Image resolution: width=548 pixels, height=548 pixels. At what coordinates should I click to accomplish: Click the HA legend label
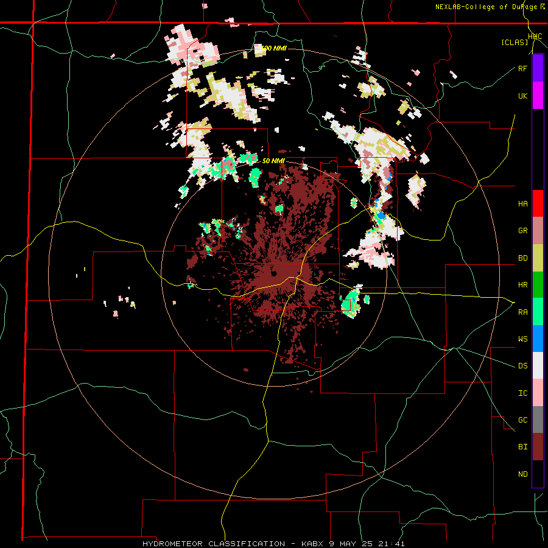pos(522,204)
